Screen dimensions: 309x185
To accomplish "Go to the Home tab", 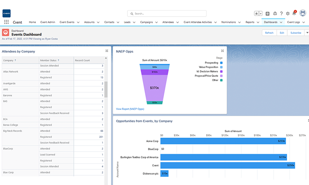I will [x=32, y=22].
